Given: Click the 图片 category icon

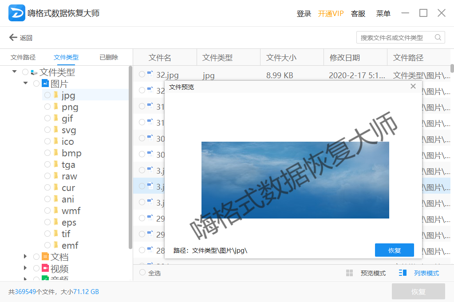Looking at the screenshot, I should point(45,83).
